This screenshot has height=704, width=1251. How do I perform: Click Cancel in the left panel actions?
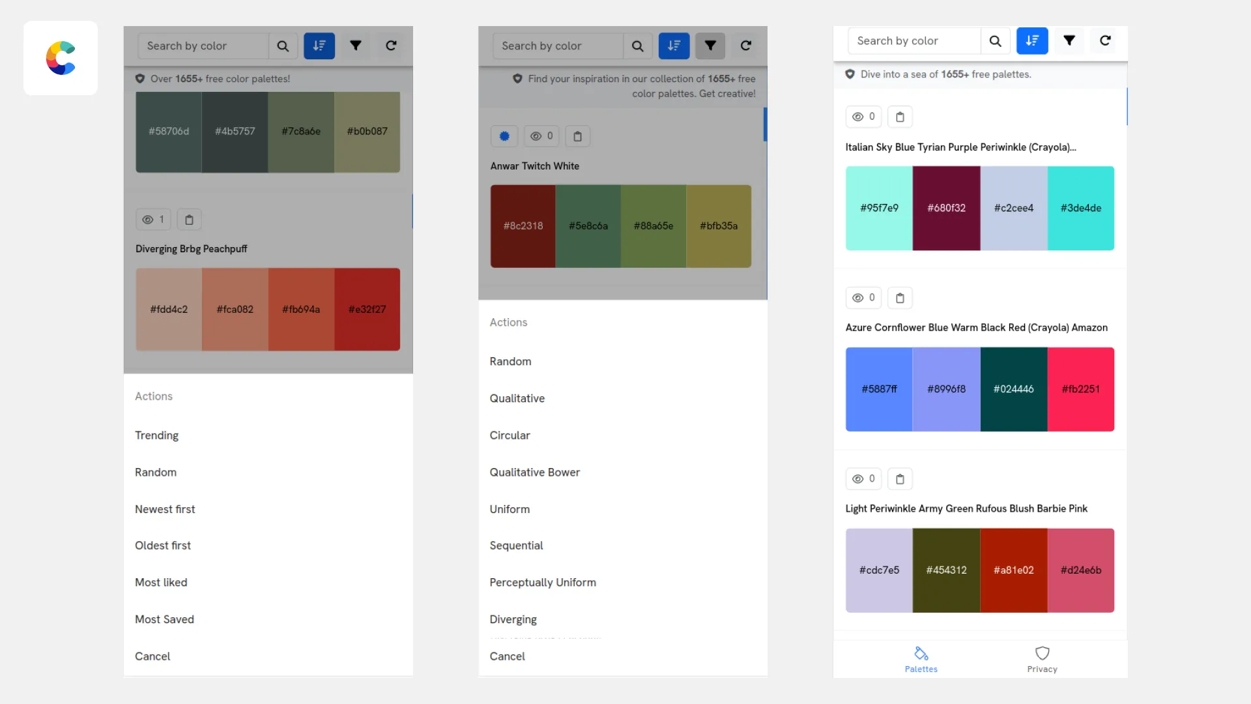(x=152, y=656)
